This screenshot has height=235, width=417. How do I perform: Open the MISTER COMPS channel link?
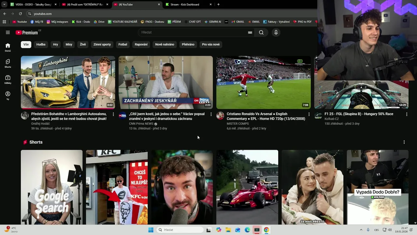(x=238, y=124)
